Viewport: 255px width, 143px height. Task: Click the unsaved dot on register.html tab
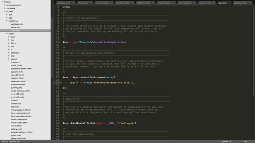(x=214, y=3)
